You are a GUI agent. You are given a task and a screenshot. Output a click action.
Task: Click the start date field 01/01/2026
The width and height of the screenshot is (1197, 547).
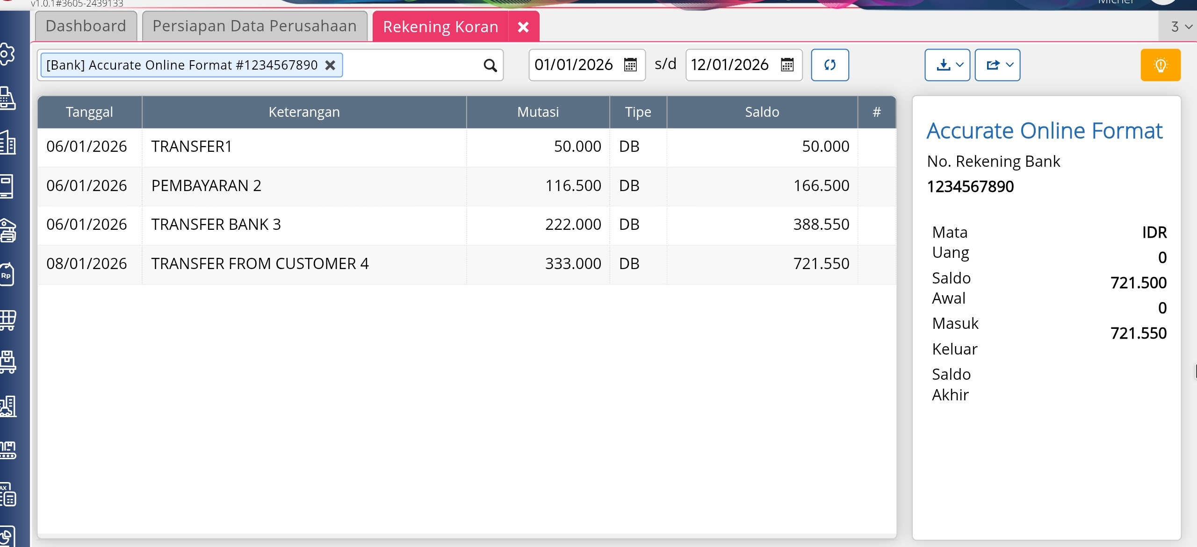coord(574,65)
